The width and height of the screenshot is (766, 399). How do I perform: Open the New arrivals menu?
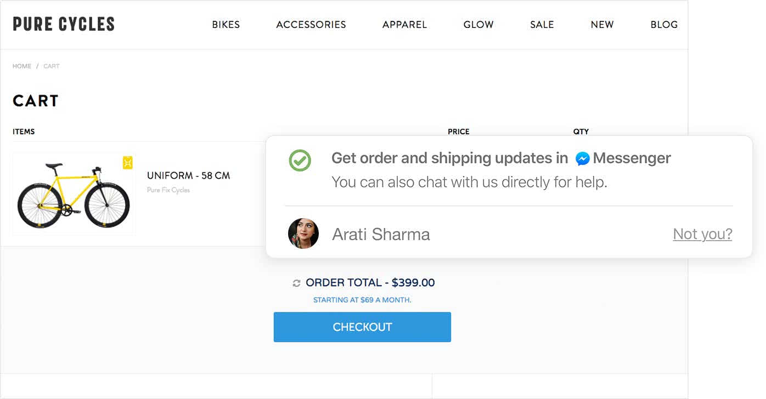602,25
